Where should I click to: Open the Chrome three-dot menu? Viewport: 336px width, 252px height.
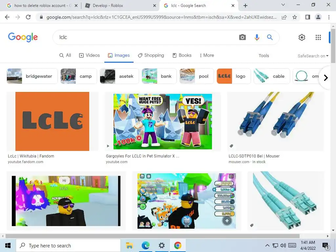pos(329,17)
